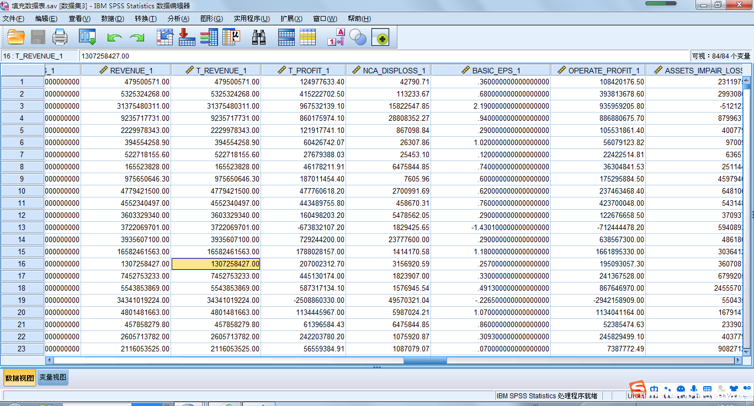Open the 分析(A) menu

178,19
